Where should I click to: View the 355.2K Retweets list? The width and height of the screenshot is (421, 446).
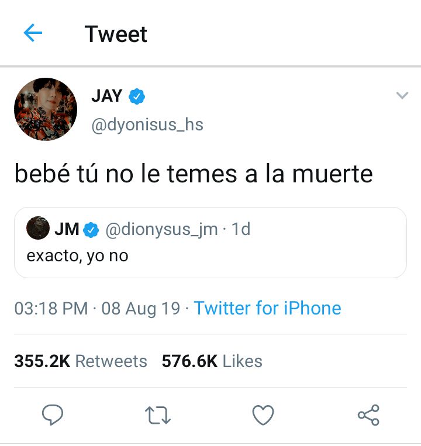81,361
